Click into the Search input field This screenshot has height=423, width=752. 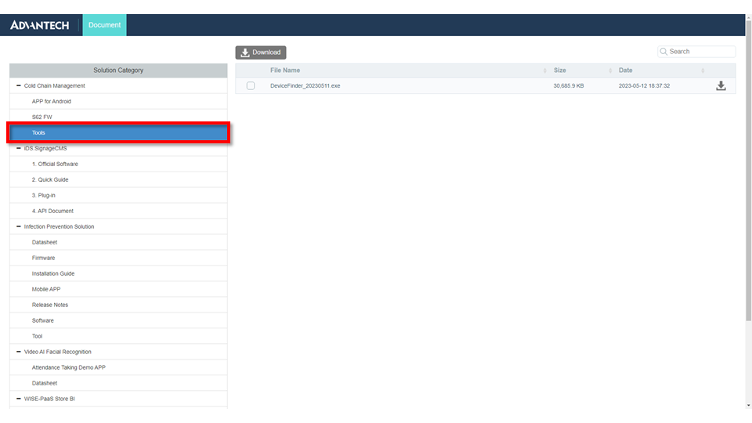[x=700, y=52]
